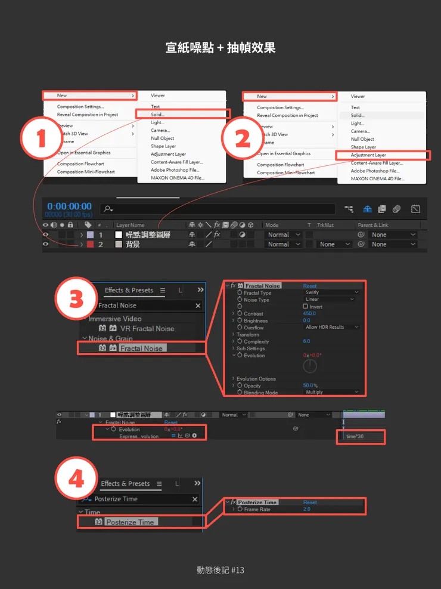Viewport: 441px width, 589px height.
Task: Select Null Object in the step 2 submenu
Action: point(362,139)
